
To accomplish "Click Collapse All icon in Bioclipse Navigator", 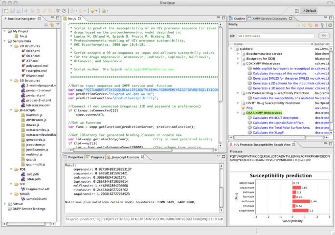I will [46, 25].
